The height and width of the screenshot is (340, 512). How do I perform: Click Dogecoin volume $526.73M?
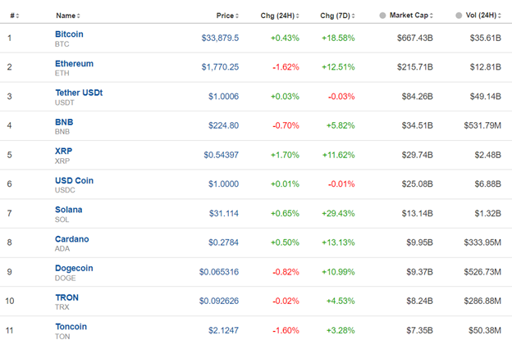(482, 272)
